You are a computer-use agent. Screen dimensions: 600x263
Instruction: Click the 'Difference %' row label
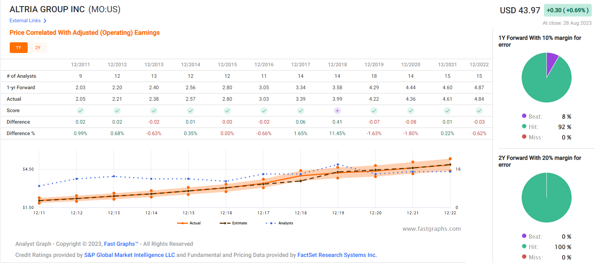tap(21, 133)
